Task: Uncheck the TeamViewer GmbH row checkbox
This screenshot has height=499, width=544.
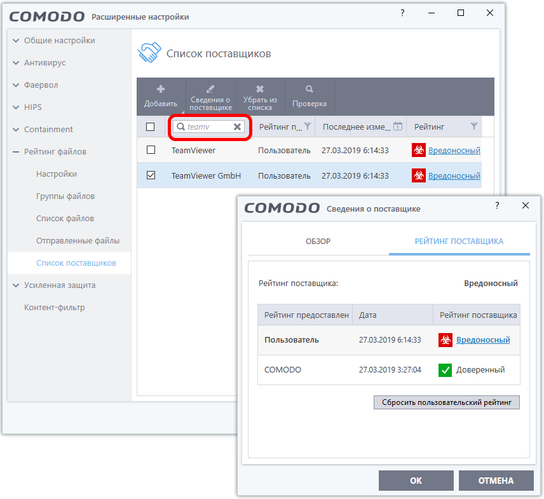Action: tap(151, 175)
